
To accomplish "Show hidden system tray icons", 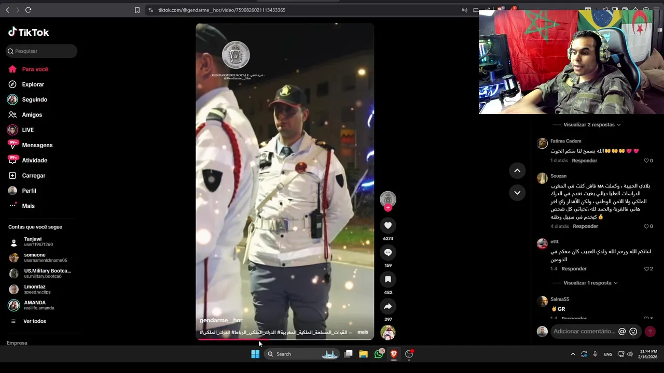I will [573, 354].
